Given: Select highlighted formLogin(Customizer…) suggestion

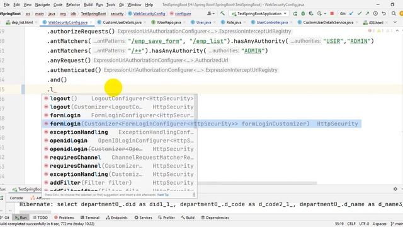Looking at the screenshot, I should tap(201, 124).
